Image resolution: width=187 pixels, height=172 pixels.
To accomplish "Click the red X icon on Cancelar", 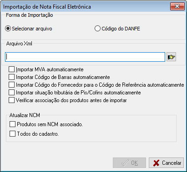I will point(156,163).
